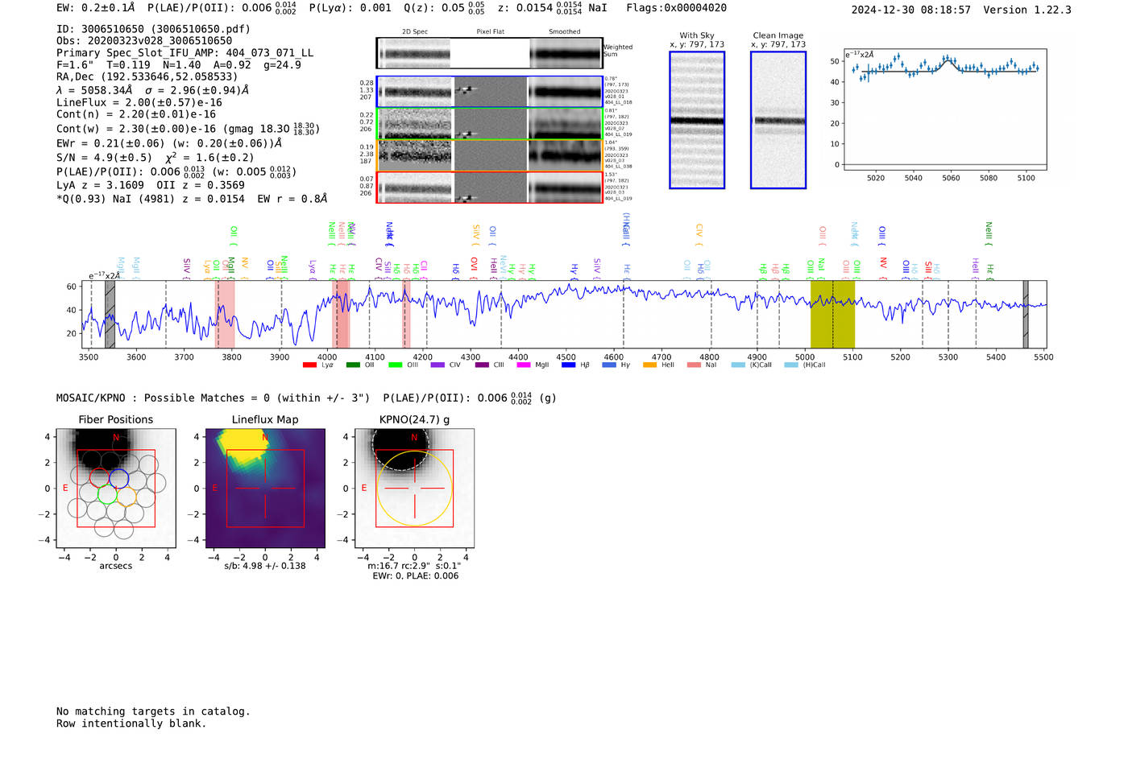
Task: Click the Primary Spec_Slot_IFU_AMP: 404_073_071_LL line
Action: 185,53
